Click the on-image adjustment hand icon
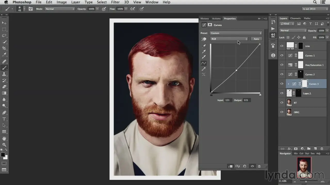This screenshot has width=330, height=185. point(204,39)
